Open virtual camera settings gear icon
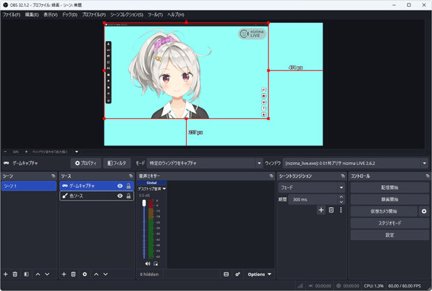432x291 pixels. (x=424, y=211)
